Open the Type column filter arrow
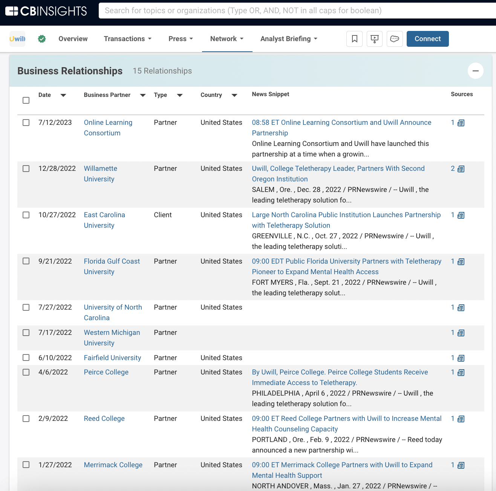 [180, 95]
